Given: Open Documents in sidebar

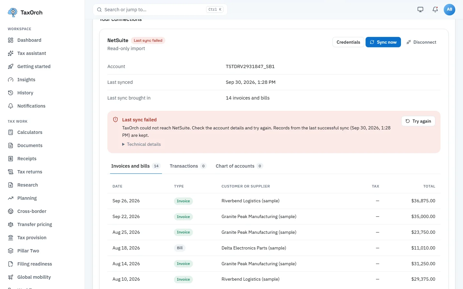Looking at the screenshot, I should coord(30,145).
